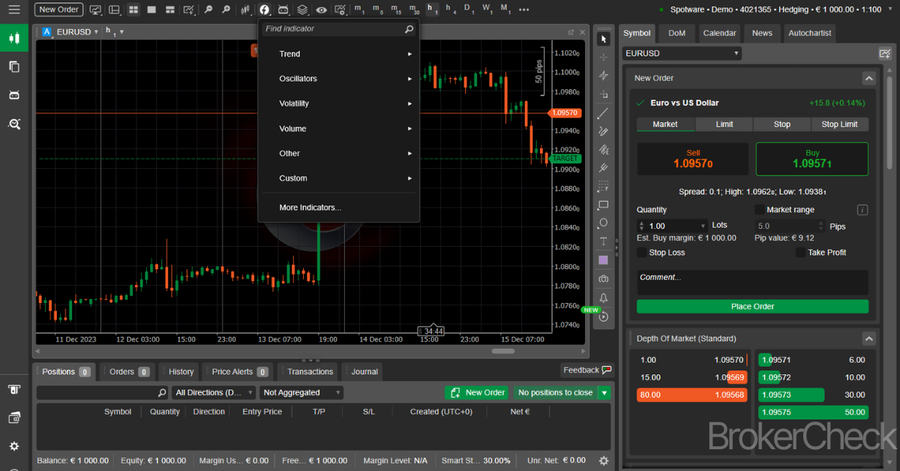Take a chart screenshot with camera icon
900x471 pixels.
pos(604,279)
